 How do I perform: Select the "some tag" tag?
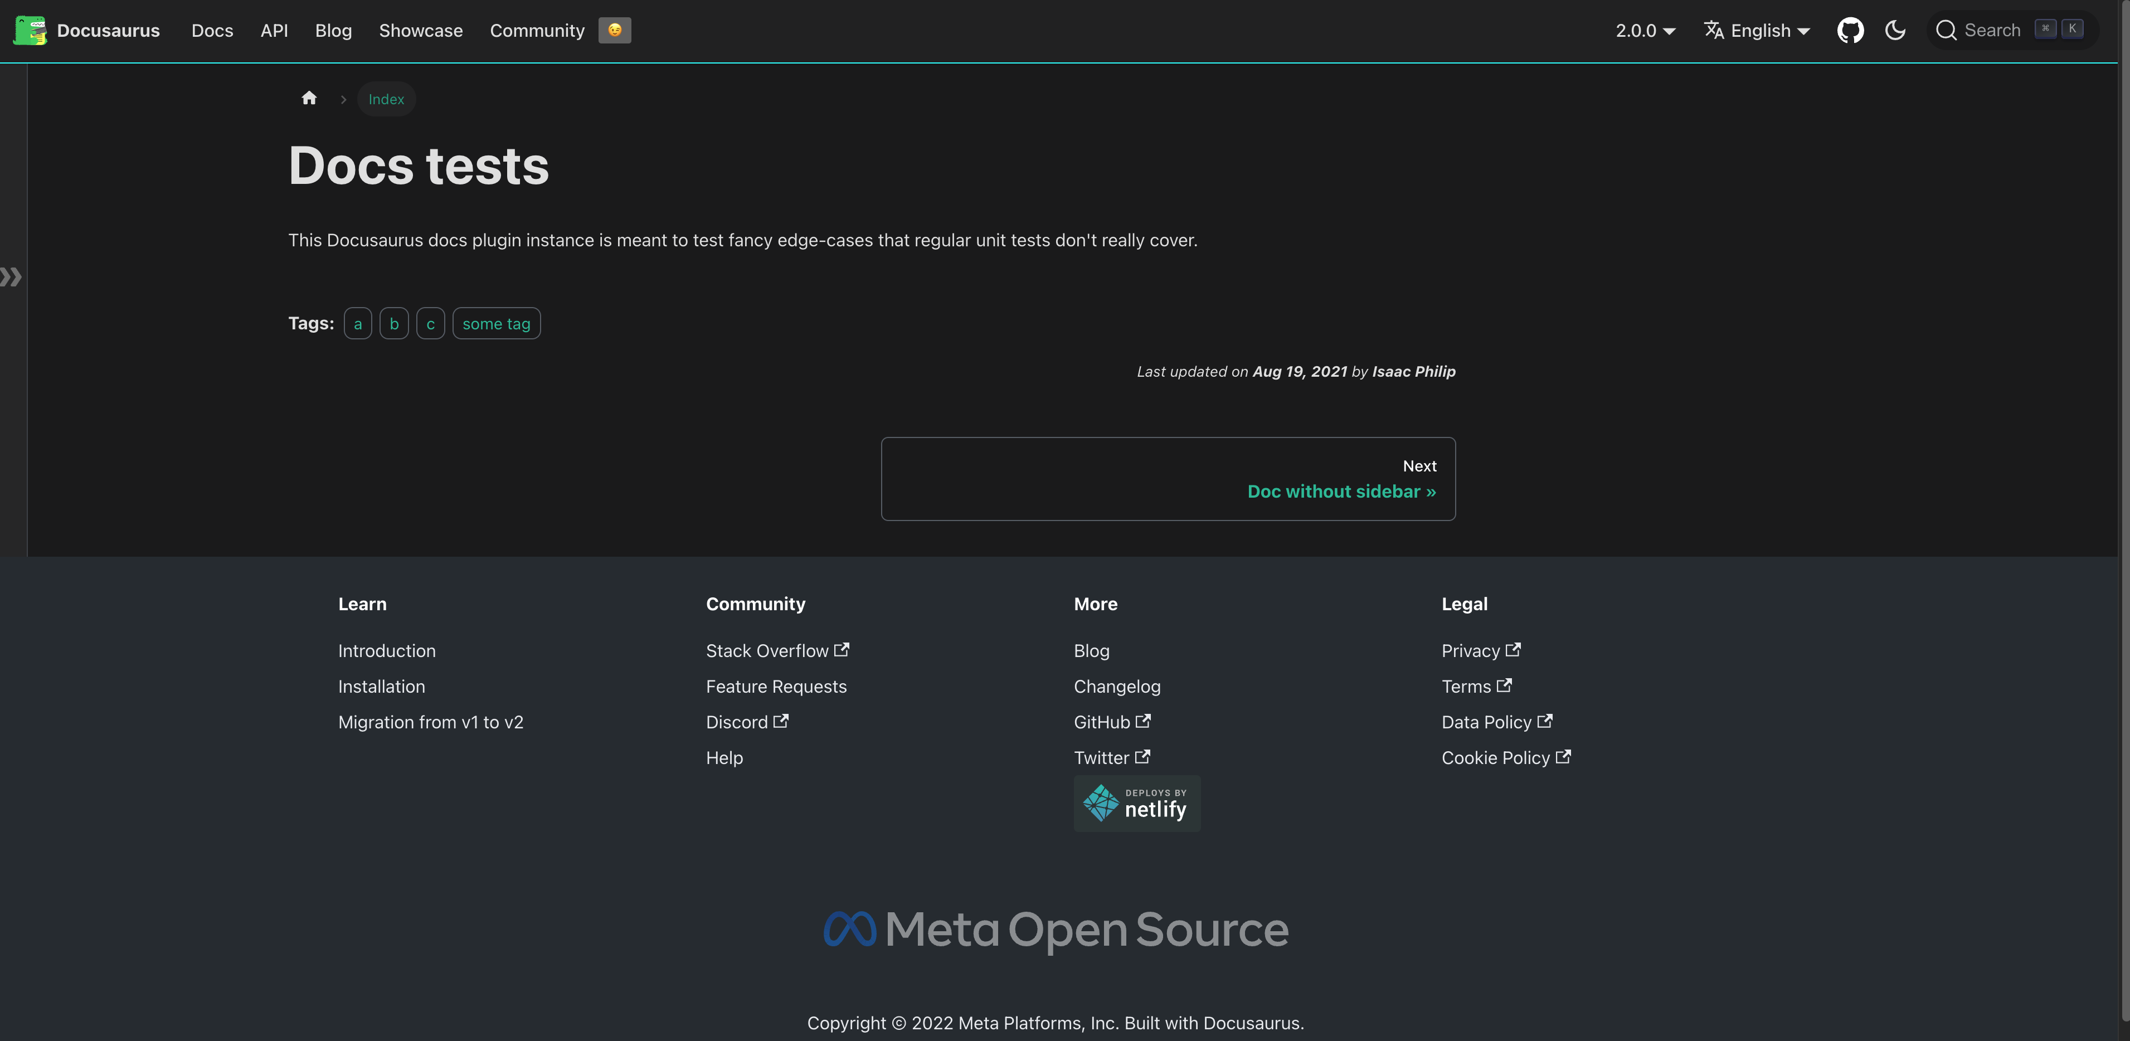coord(496,323)
